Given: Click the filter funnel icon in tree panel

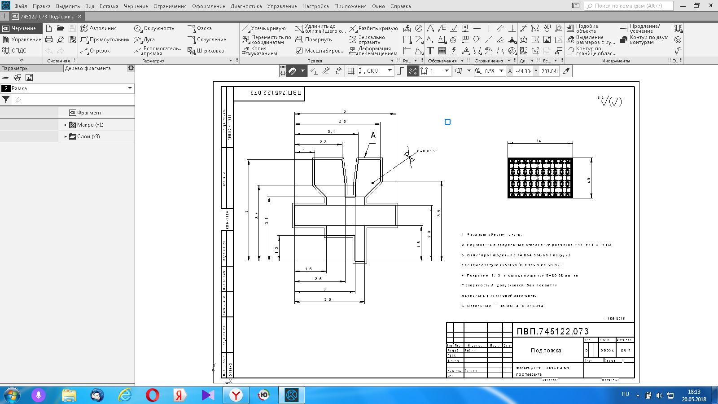Looking at the screenshot, I should [x=6, y=100].
